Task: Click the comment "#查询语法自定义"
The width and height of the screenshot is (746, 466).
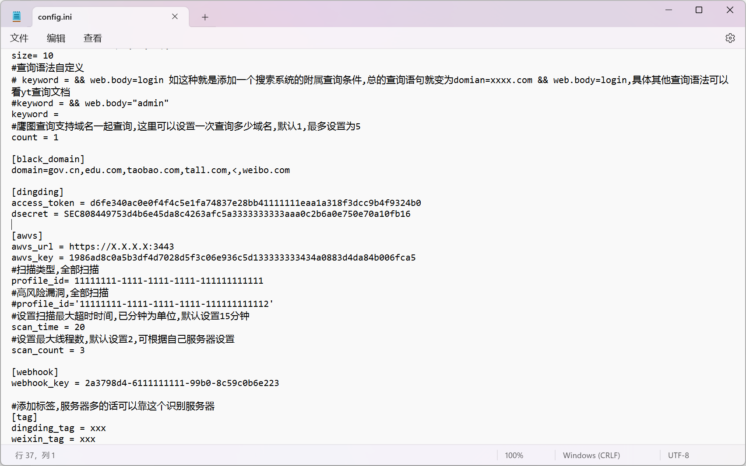Action: pos(48,68)
